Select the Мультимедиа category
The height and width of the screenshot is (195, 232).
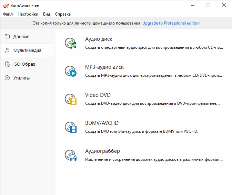tap(28, 50)
